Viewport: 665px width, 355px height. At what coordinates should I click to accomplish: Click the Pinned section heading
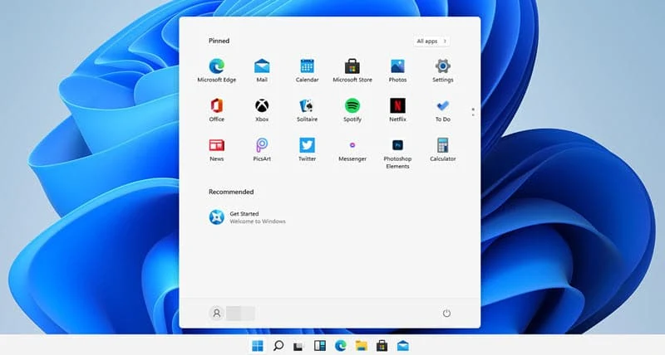(x=219, y=41)
